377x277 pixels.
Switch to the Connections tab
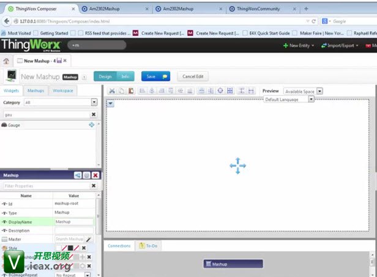[119, 246]
